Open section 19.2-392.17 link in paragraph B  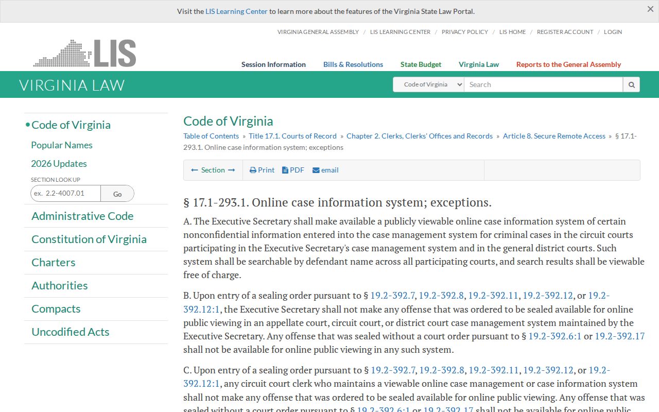click(x=620, y=336)
